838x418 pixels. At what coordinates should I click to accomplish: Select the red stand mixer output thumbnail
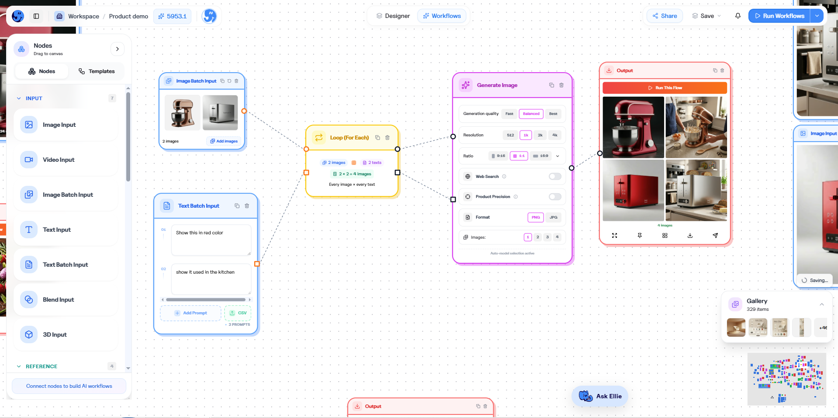tap(633, 127)
